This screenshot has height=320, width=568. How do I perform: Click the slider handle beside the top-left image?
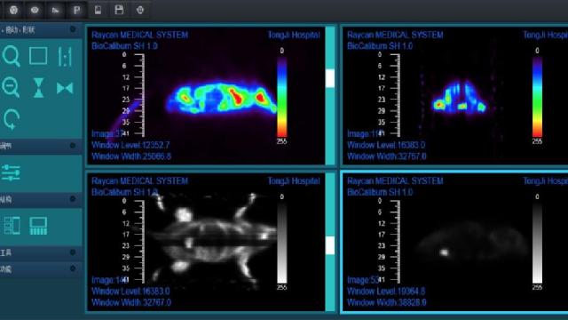330,78
